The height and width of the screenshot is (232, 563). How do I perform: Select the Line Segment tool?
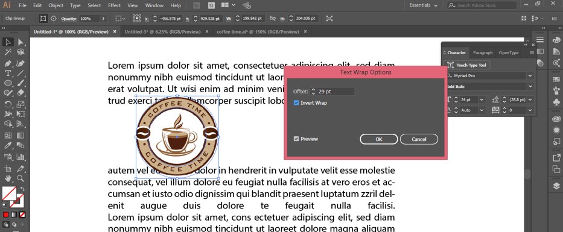tap(21, 74)
